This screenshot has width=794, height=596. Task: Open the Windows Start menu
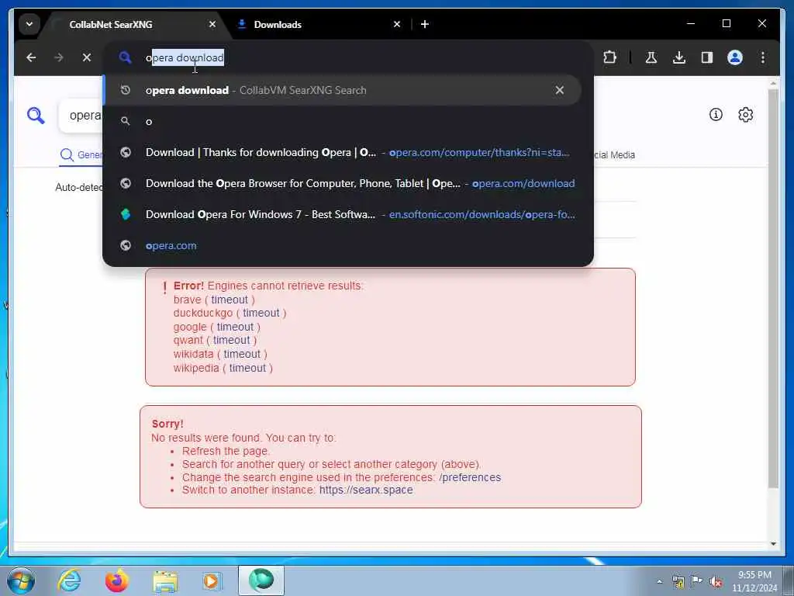coord(21,580)
